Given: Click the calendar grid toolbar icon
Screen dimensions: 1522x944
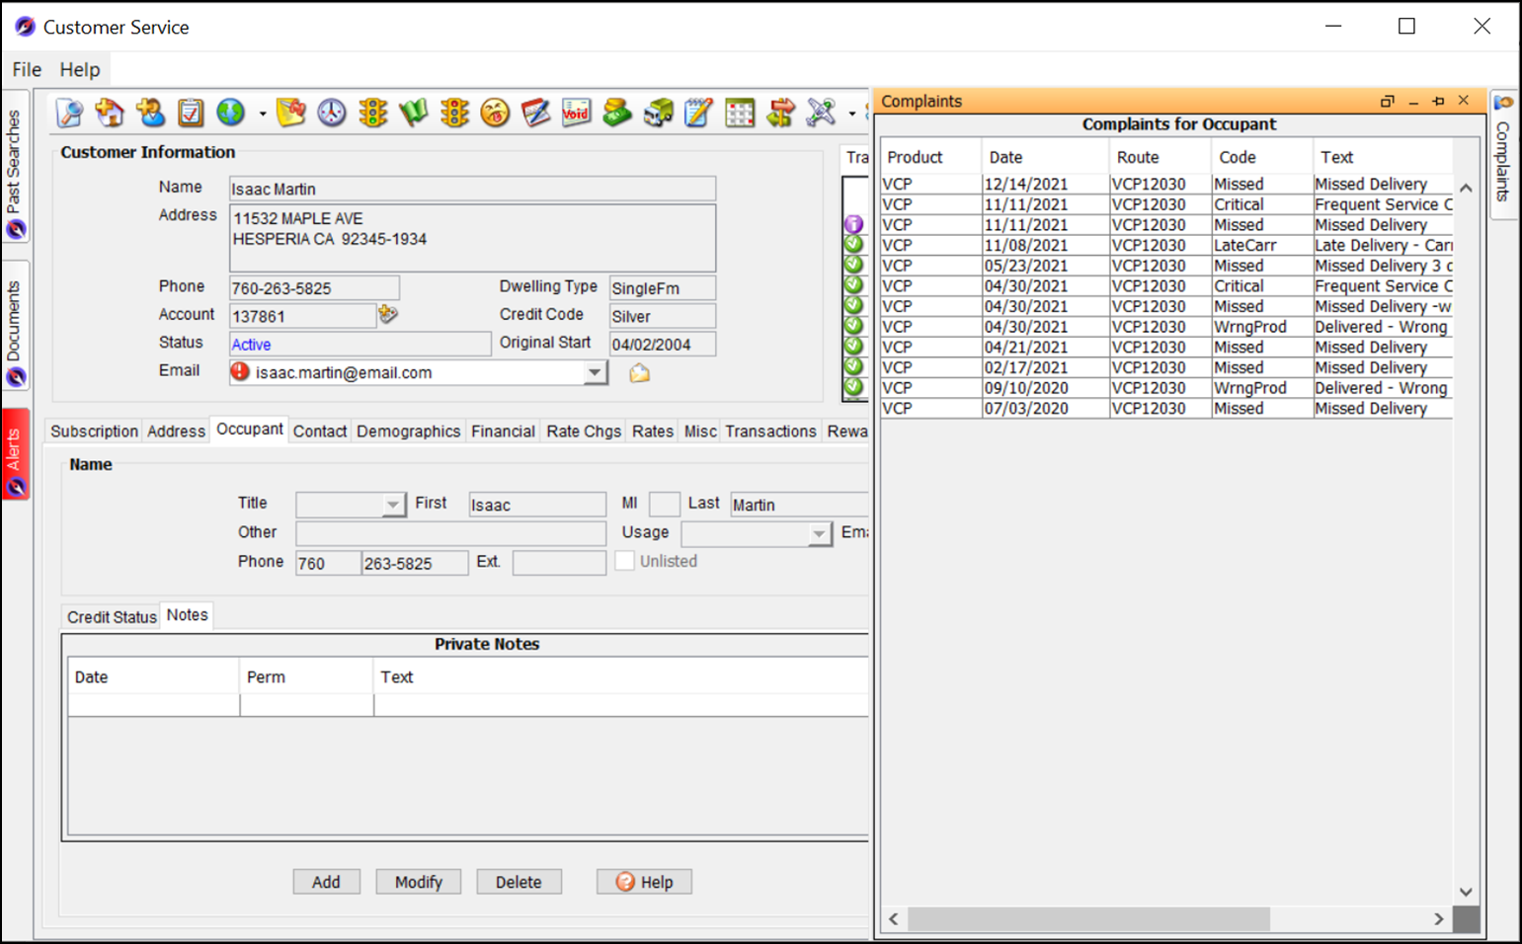Looking at the screenshot, I should point(739,114).
